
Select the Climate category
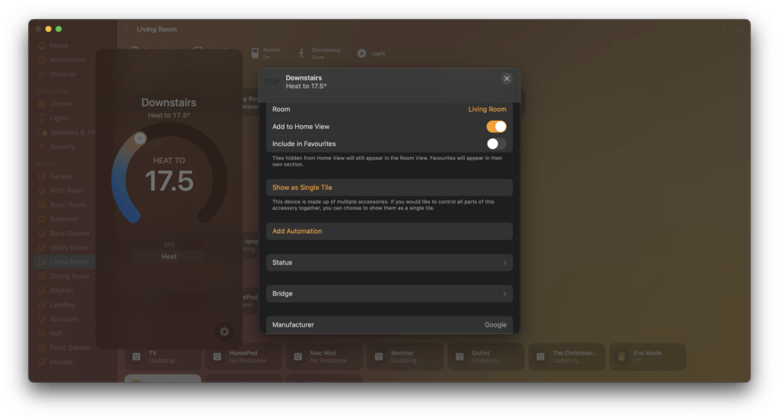click(x=56, y=104)
